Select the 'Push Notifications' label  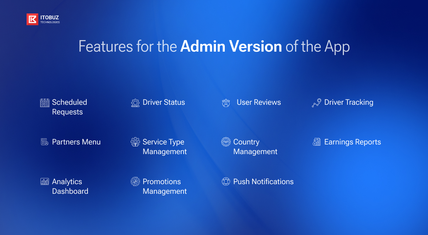[x=263, y=181]
